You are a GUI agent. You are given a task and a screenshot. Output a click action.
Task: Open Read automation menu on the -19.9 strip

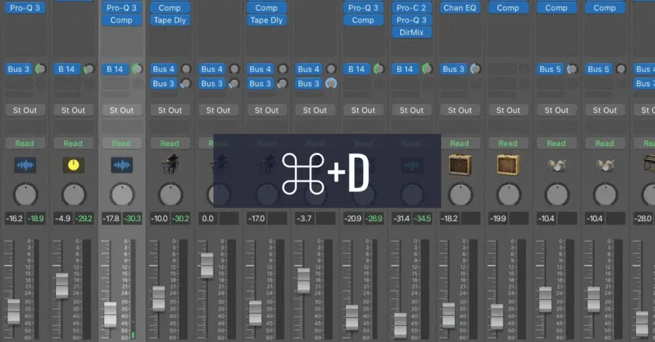coord(508,143)
